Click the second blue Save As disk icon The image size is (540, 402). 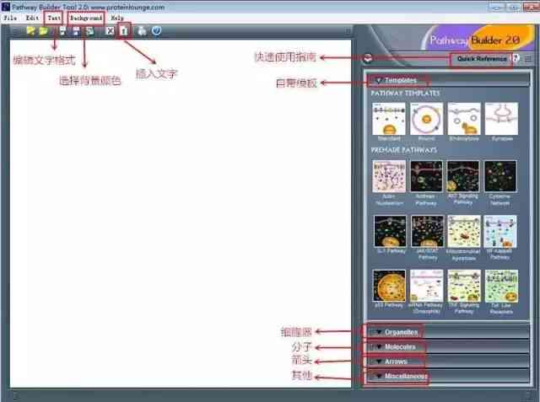pos(76,31)
